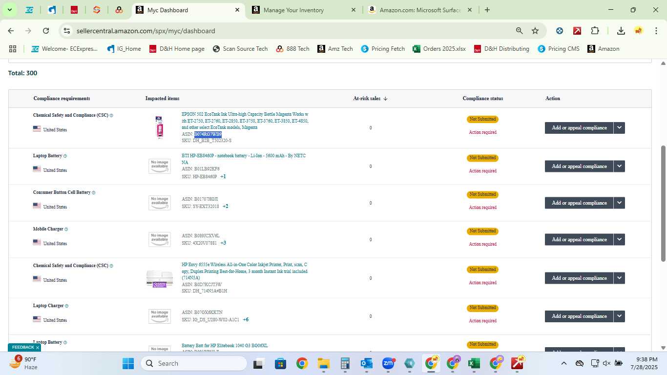
Task: Open the D&H Home page bookmark
Action: (x=177, y=49)
